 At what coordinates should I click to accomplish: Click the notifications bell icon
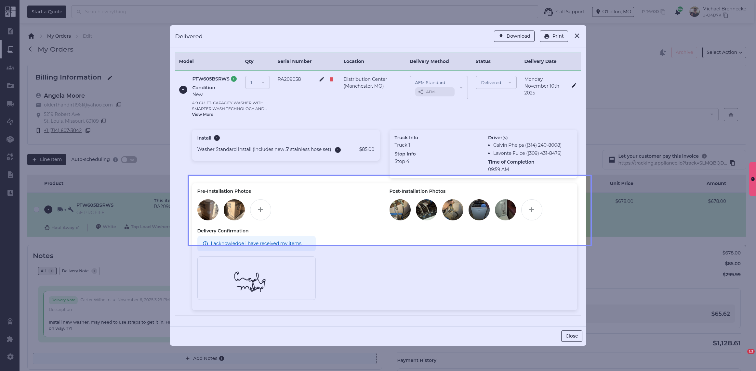[x=678, y=12]
